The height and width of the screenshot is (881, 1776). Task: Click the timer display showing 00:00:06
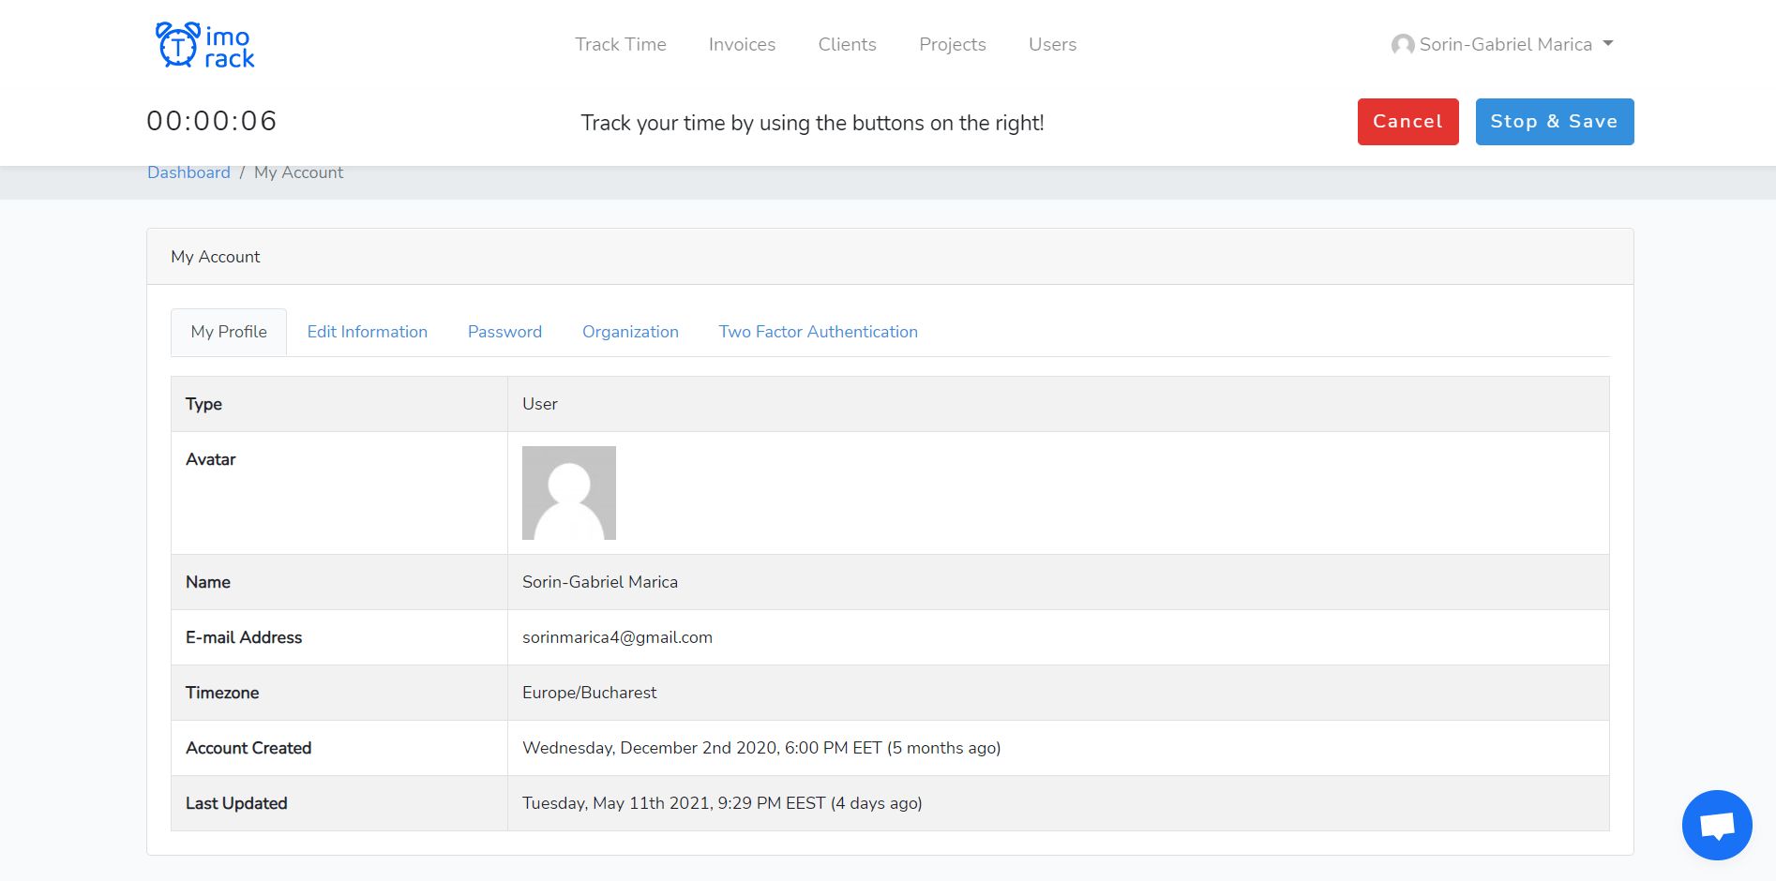(212, 121)
